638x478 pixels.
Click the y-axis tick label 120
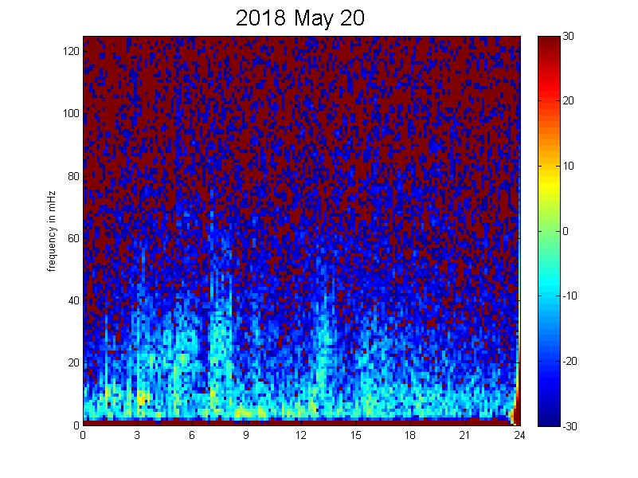tap(71, 51)
